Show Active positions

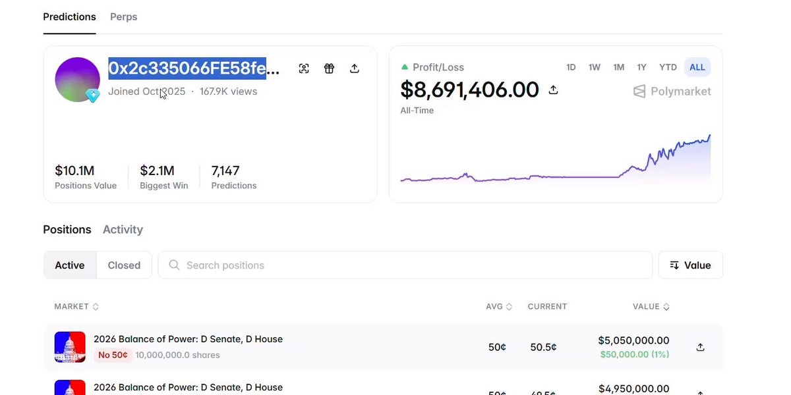tap(70, 265)
